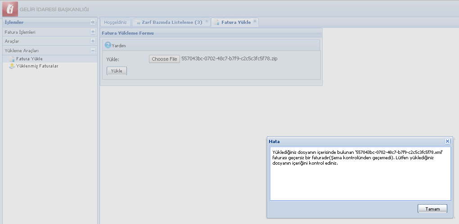The height and width of the screenshot is (224, 459).
Task: Select Fatura Yükle in the sidebar
Action: [29, 59]
